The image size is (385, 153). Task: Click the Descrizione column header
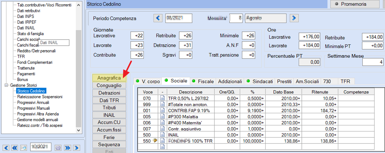[191, 92]
